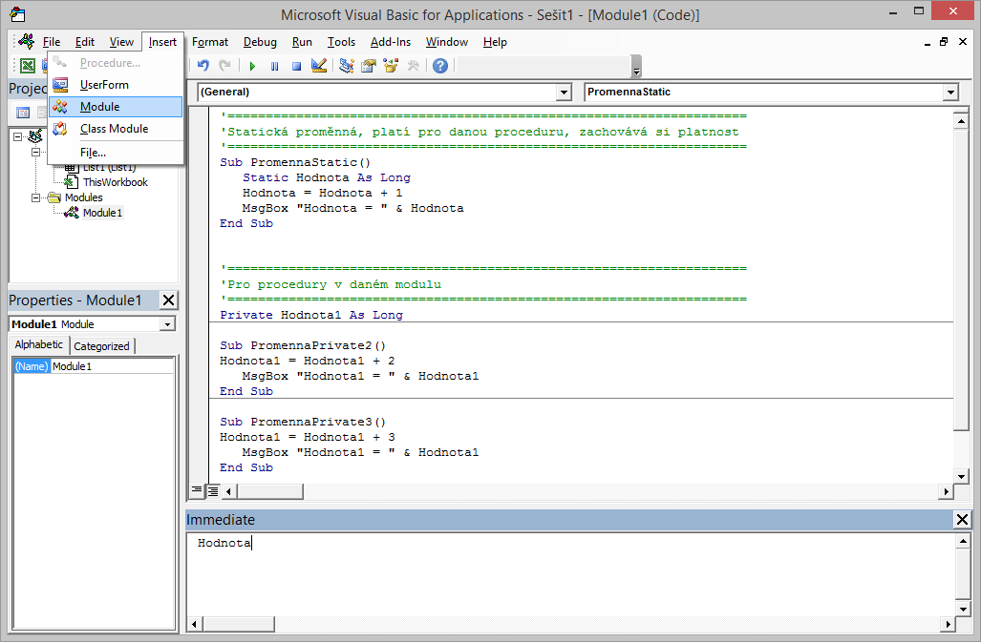The image size is (981, 642).
Task: Collapse the Excel Objects folder node
Action: 35,152
